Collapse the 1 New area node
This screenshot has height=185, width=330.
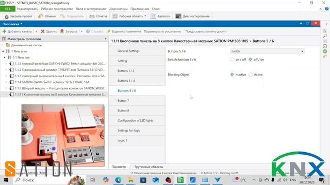(3, 51)
